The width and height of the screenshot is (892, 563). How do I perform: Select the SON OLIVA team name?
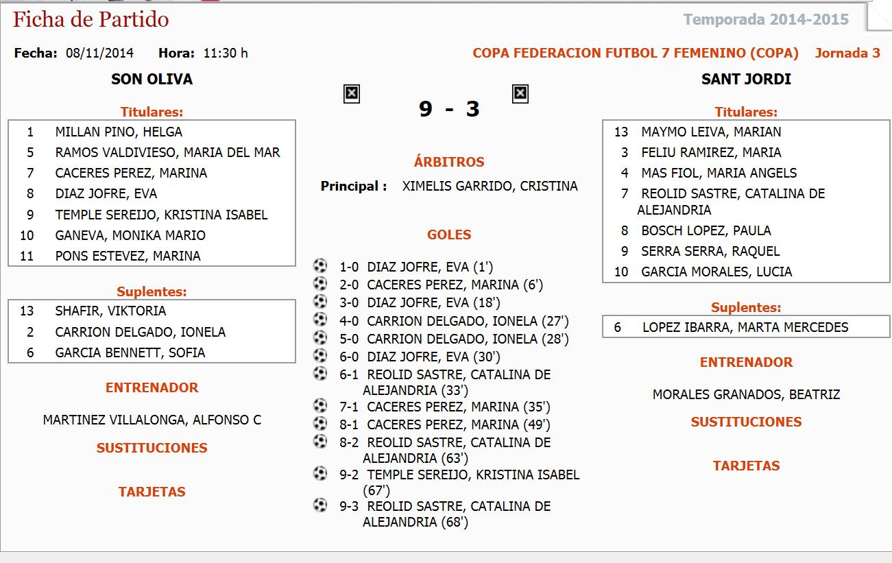pyautogui.click(x=152, y=80)
